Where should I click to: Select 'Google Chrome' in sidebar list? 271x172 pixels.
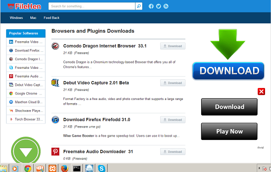tap(26, 94)
